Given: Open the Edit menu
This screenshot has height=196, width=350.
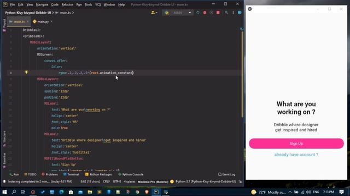Looking at the screenshot, I should 21,5.
